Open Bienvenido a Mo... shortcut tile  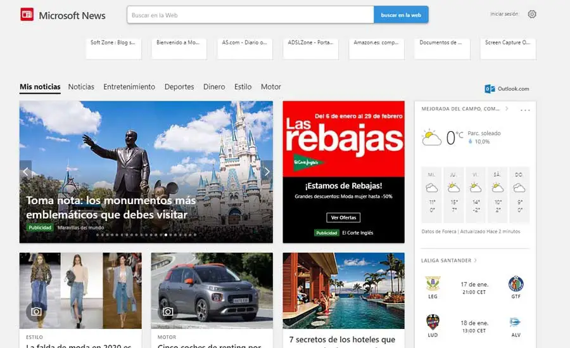click(179, 48)
